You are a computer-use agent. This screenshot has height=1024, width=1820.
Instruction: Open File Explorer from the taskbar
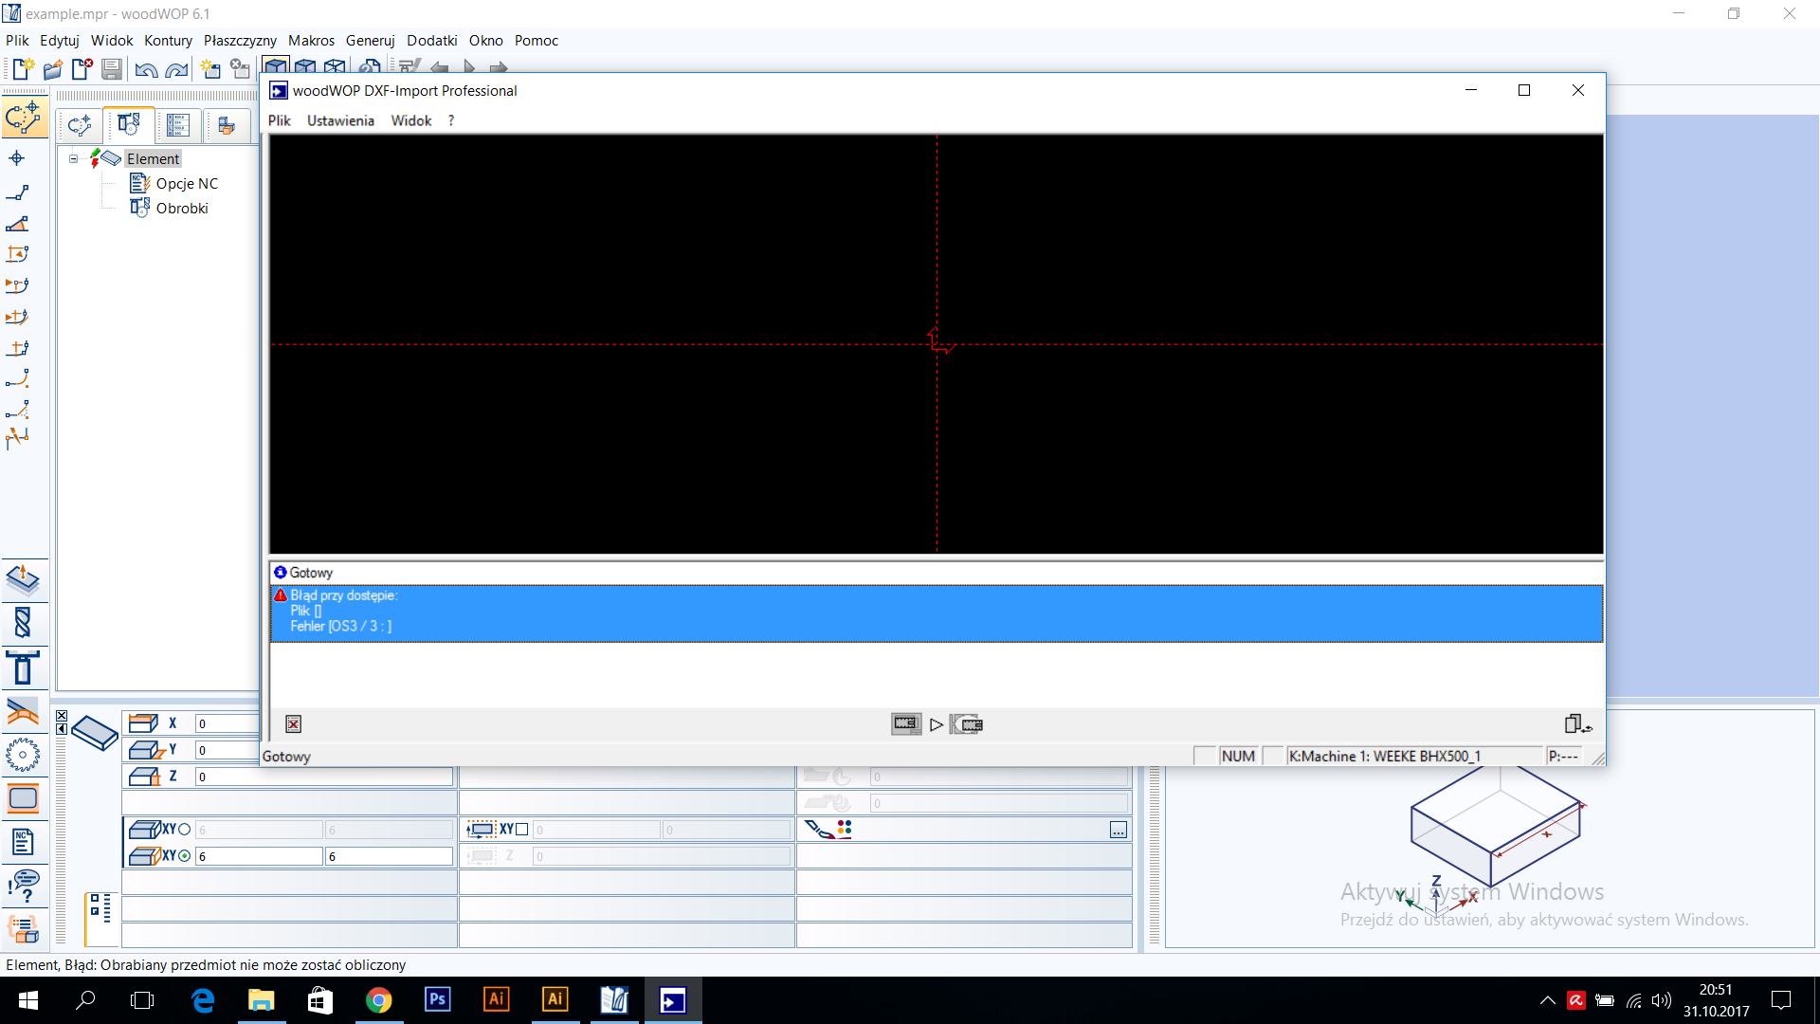point(261,1000)
